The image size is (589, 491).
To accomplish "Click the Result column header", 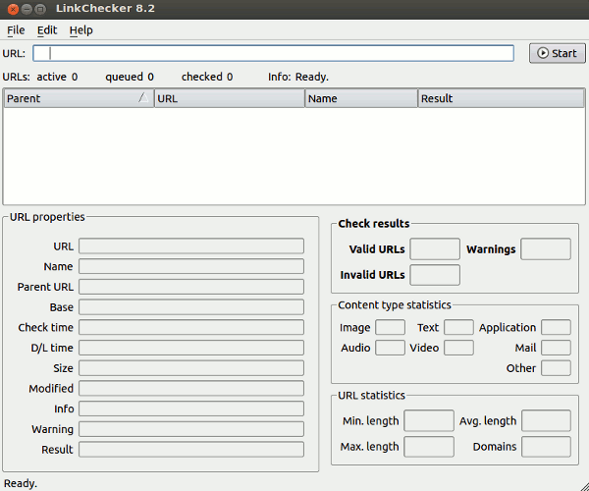I will [x=501, y=98].
